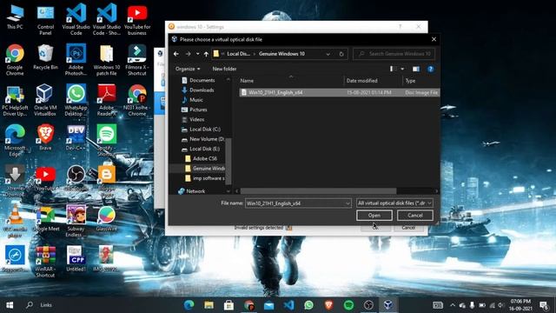Show hidden system tray icons chevron
Screen dimensions: 556x313
click(453, 305)
